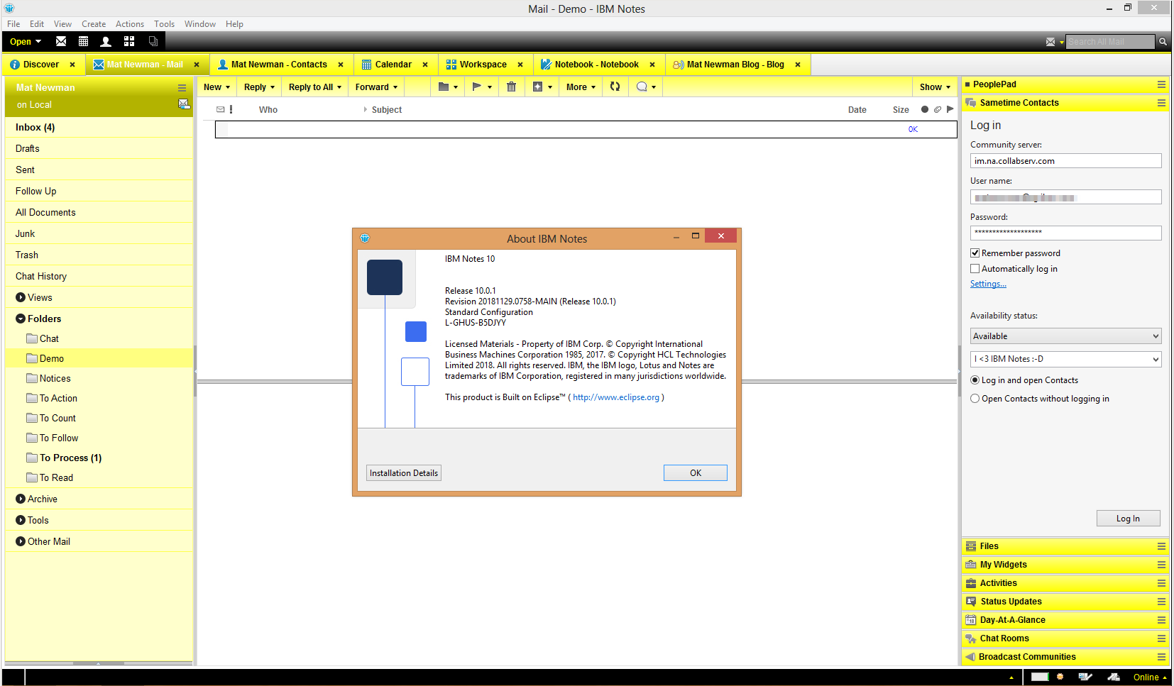Expand the Views section
The image size is (1174, 686).
pos(21,297)
